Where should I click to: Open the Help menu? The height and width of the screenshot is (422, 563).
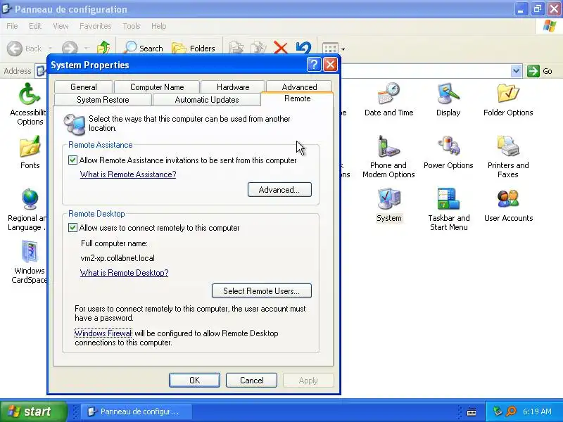point(159,26)
